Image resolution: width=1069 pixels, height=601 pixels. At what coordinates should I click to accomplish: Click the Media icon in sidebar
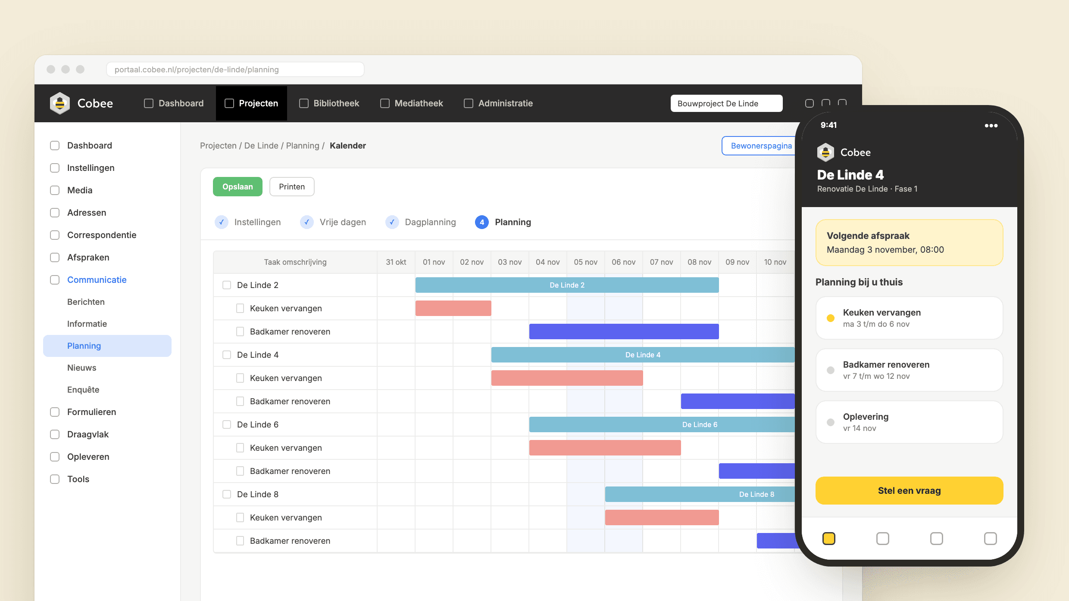(55, 190)
